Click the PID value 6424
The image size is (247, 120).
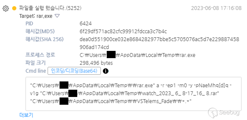click(x=86, y=24)
